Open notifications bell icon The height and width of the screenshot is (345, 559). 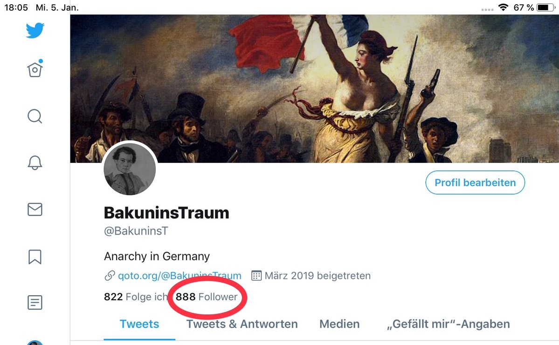[35, 162]
